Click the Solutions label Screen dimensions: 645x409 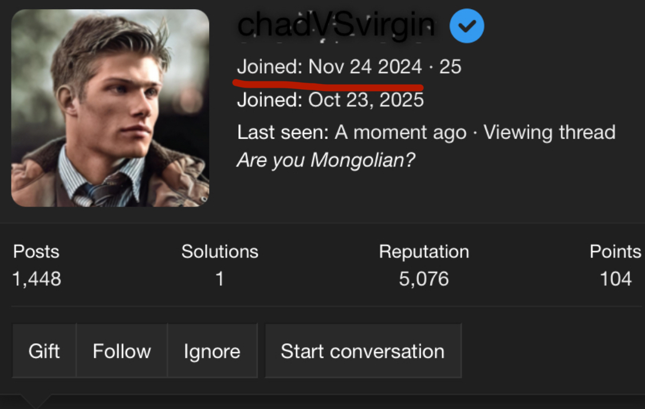click(219, 252)
